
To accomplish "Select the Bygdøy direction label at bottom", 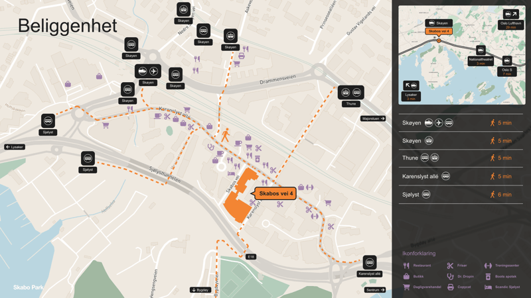I will coord(200,290).
